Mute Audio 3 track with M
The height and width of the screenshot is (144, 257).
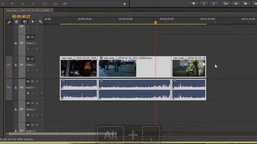(x=32, y=125)
